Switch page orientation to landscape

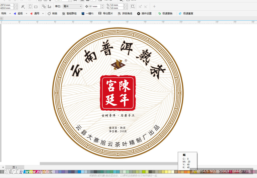36,7
